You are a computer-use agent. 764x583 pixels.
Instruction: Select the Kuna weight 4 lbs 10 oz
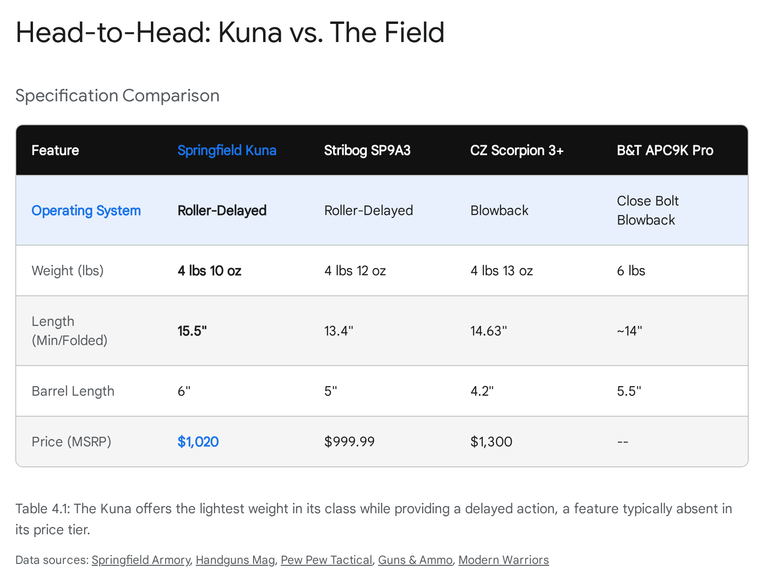click(209, 270)
